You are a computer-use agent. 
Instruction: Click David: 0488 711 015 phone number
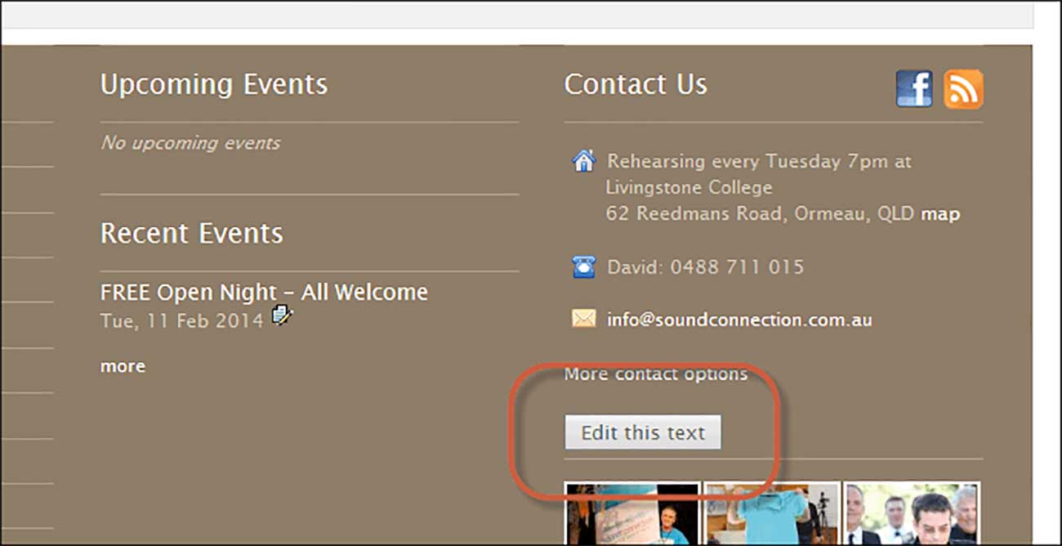click(x=706, y=267)
